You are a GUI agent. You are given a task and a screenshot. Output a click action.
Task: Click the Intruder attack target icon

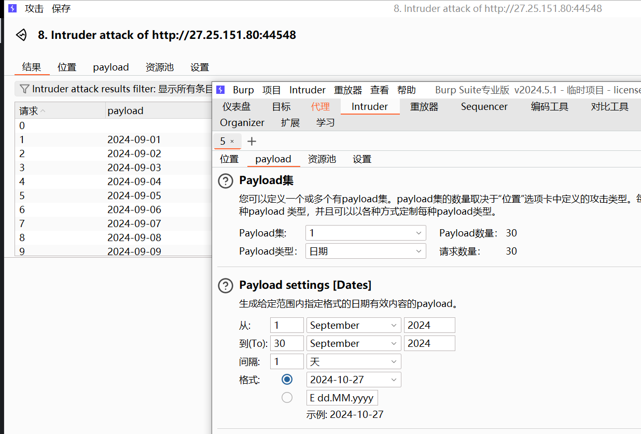(x=21, y=35)
